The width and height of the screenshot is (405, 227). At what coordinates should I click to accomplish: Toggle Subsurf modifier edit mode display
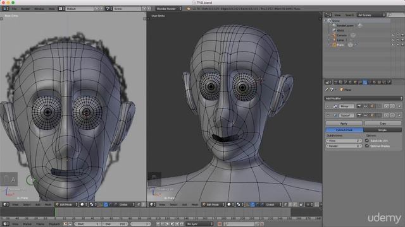(x=372, y=115)
